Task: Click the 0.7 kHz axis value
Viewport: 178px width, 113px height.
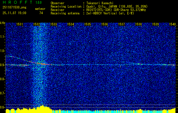Action: 3,93
